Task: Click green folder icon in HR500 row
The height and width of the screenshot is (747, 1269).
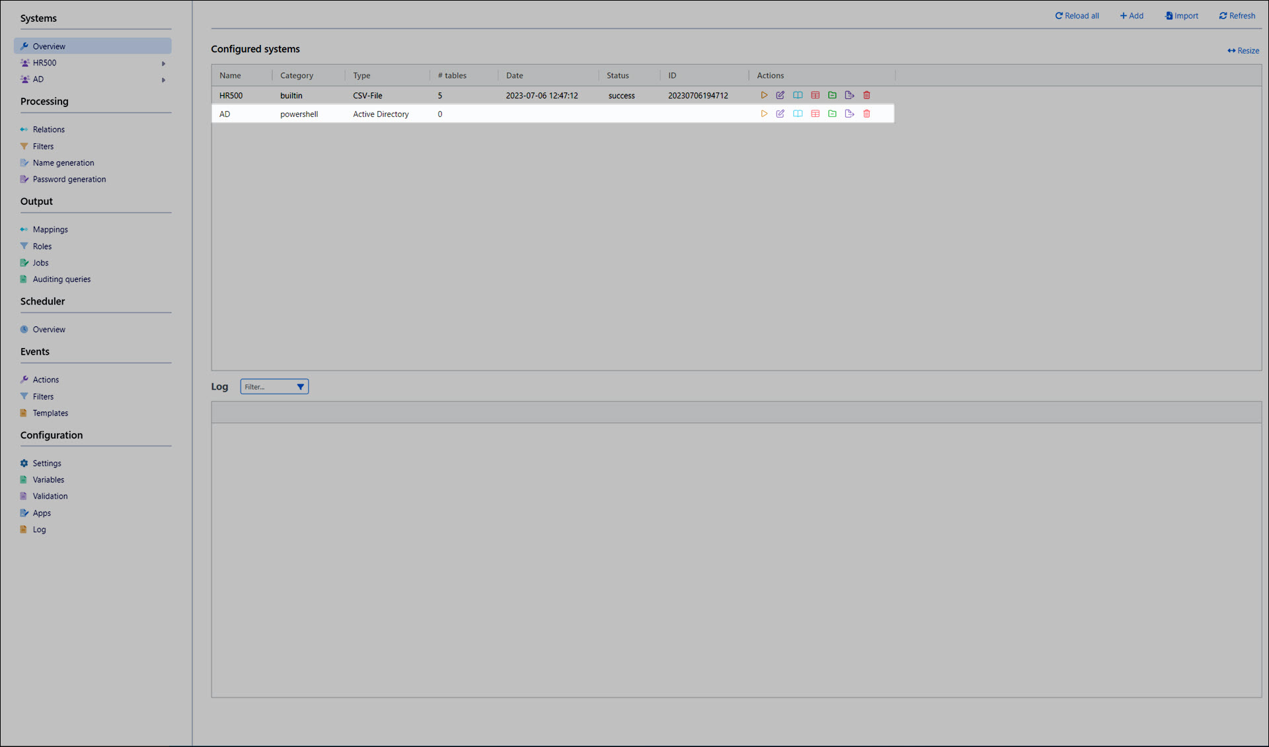Action: point(832,95)
